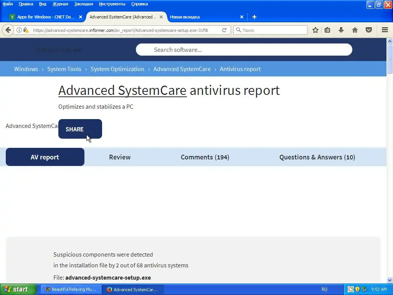Close the Новая вкладка tab
Image resolution: width=393 pixels, height=295 pixels.
242,17
